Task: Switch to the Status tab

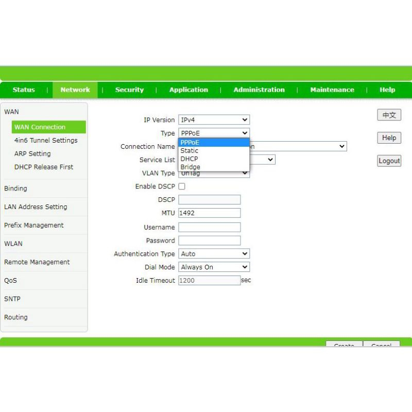Action: point(24,90)
